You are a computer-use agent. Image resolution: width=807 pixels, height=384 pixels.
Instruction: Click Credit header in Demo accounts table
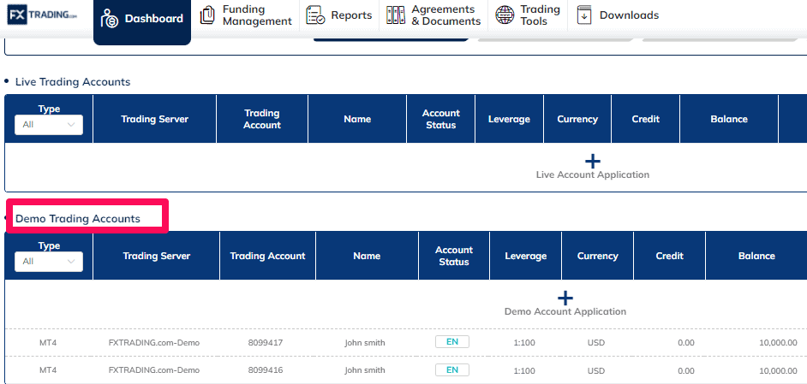click(x=670, y=256)
